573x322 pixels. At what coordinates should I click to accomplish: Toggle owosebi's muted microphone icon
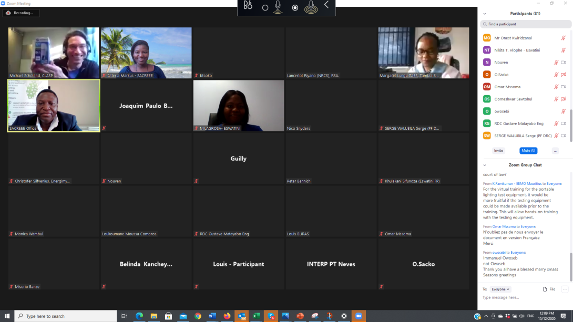[x=564, y=111]
